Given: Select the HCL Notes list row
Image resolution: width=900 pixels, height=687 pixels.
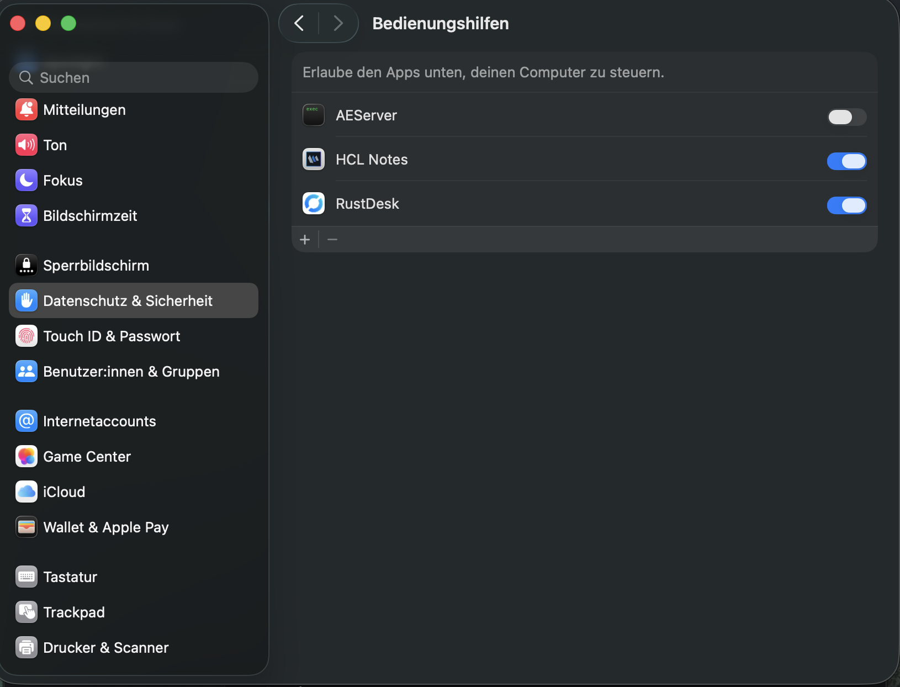Looking at the screenshot, I should point(552,160).
